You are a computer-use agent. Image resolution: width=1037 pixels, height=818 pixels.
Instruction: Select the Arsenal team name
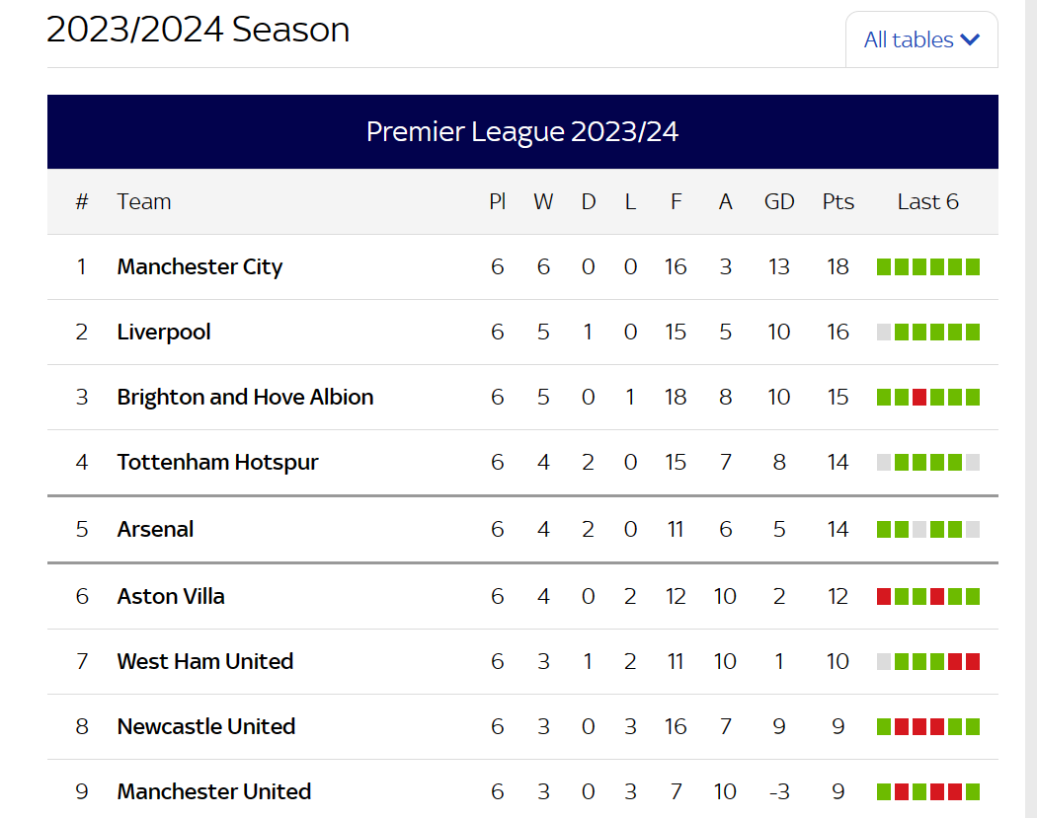click(x=155, y=529)
